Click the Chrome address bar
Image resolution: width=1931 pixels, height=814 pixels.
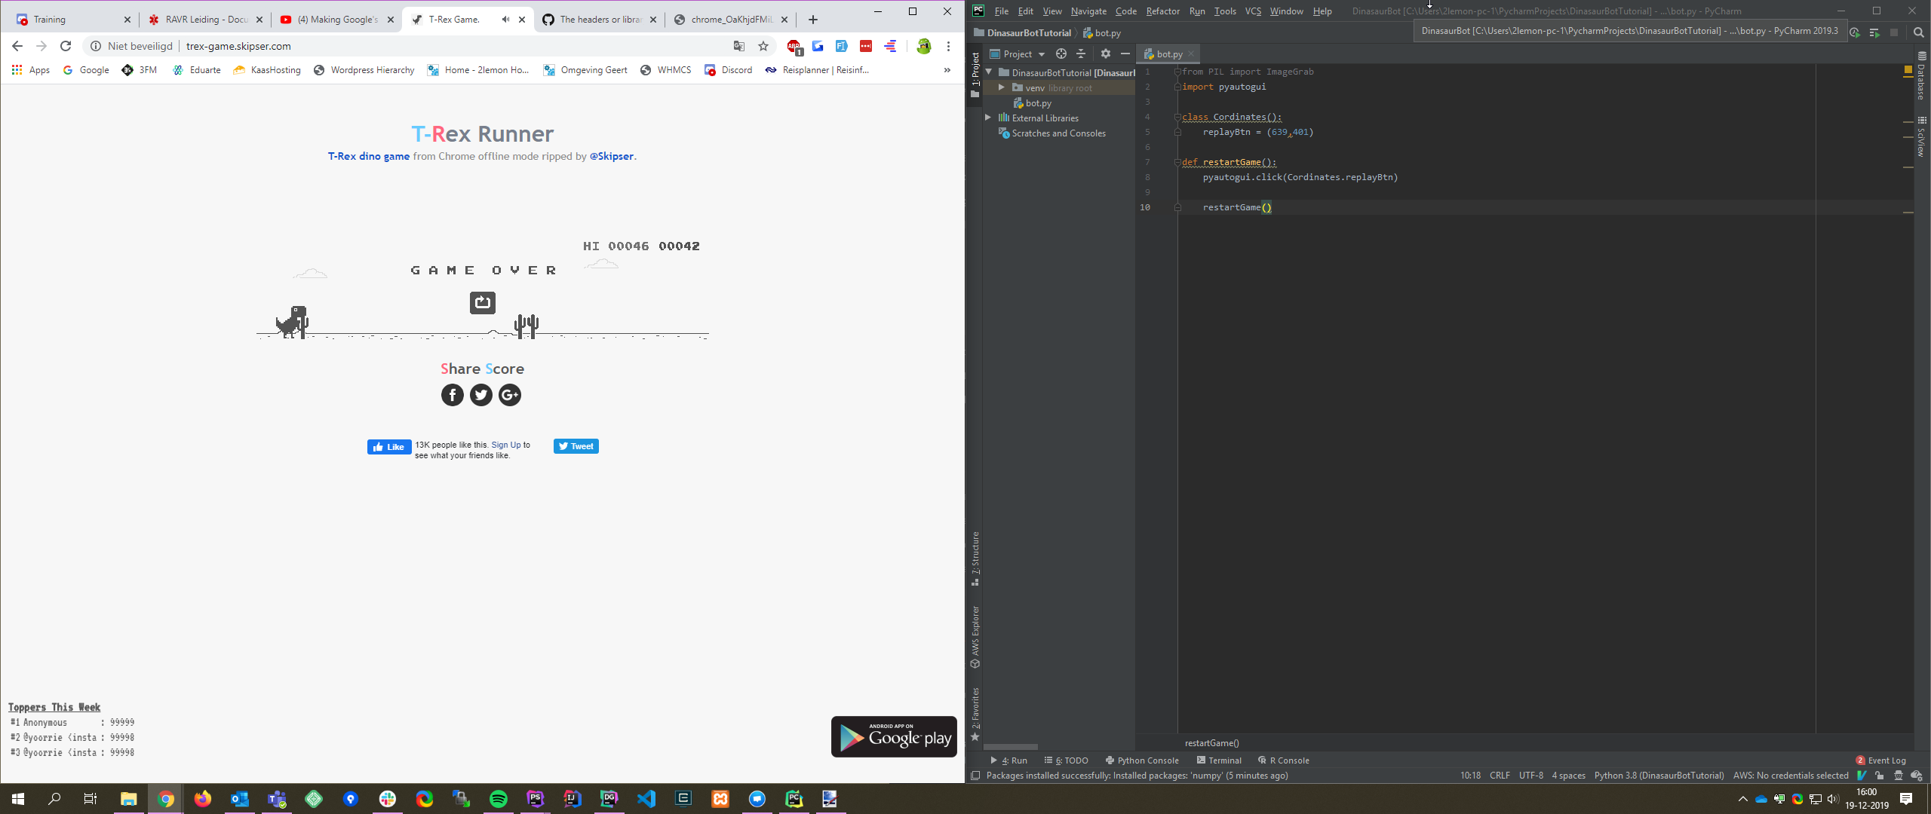(453, 46)
